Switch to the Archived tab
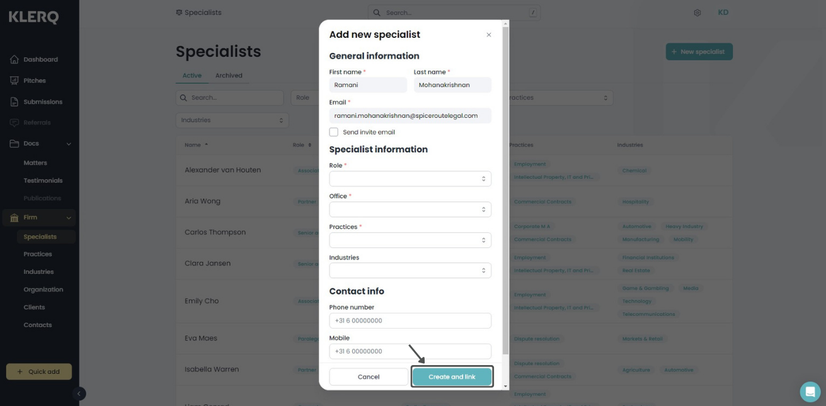 point(229,76)
